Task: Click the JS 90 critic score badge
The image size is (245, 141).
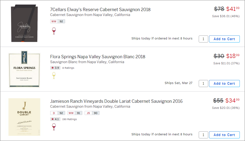Action: point(92,113)
